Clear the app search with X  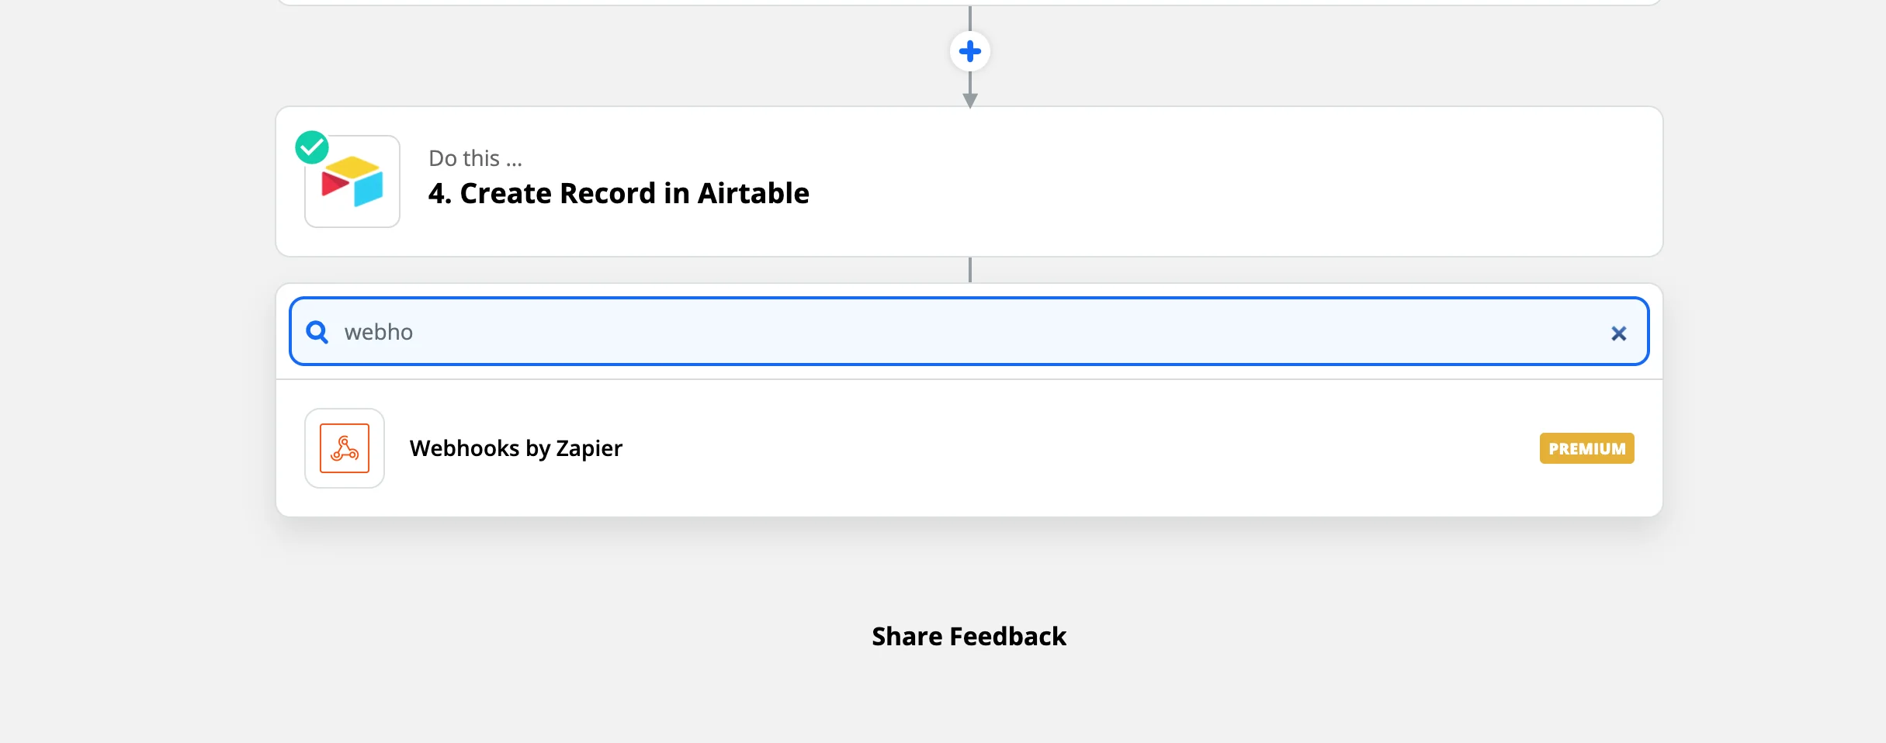(1618, 333)
